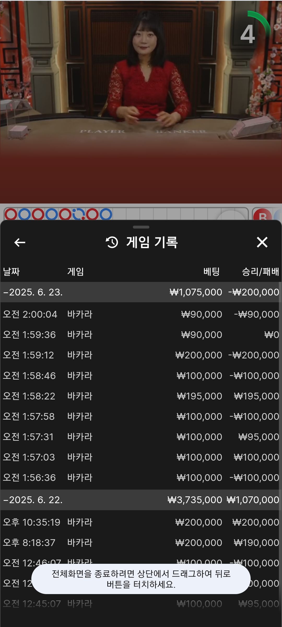Open the 오전 1:57:03 바카라 record
The width and height of the screenshot is (282, 627).
pos(141,457)
